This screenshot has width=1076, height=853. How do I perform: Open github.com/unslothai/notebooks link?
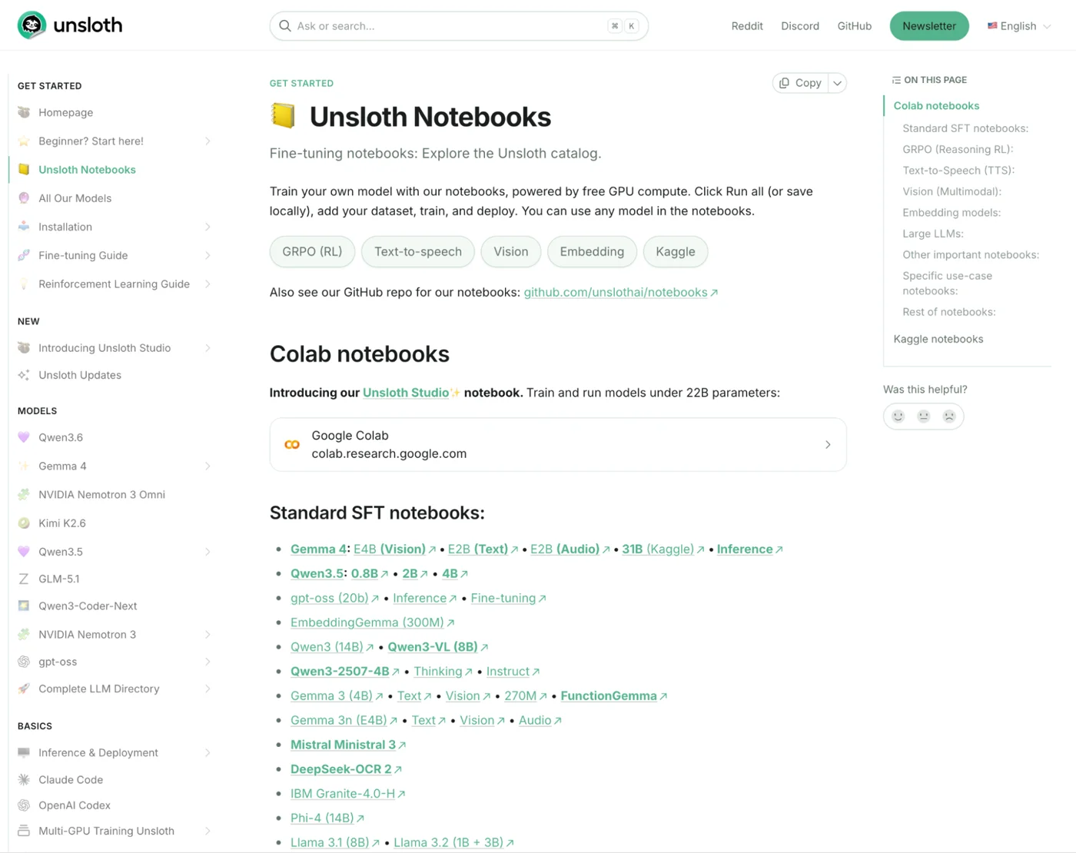(621, 293)
